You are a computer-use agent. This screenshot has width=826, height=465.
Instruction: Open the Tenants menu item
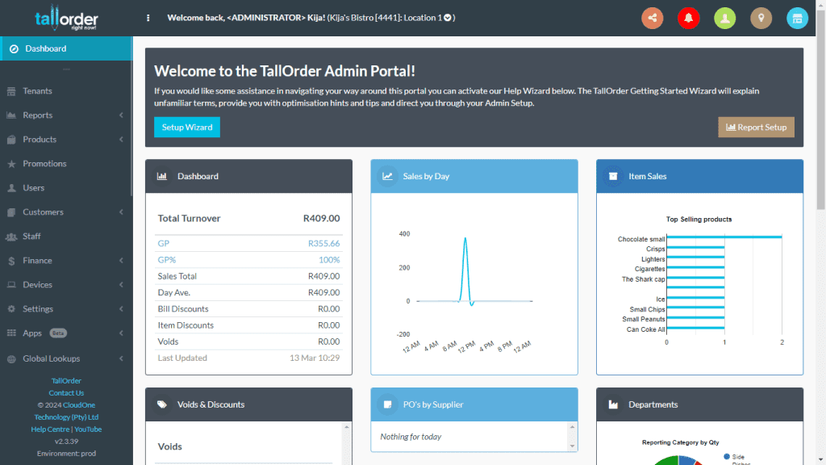38,91
